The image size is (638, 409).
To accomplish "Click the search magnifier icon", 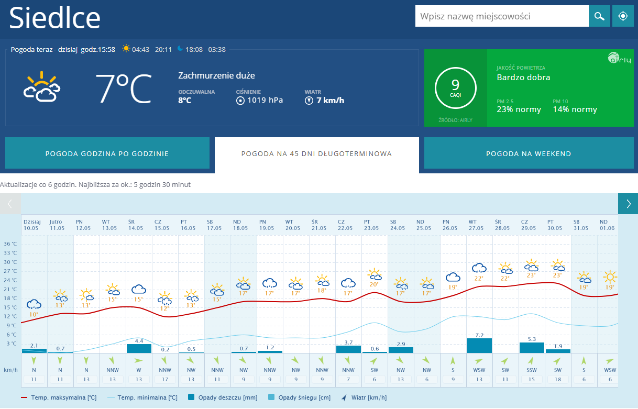I will [x=599, y=16].
